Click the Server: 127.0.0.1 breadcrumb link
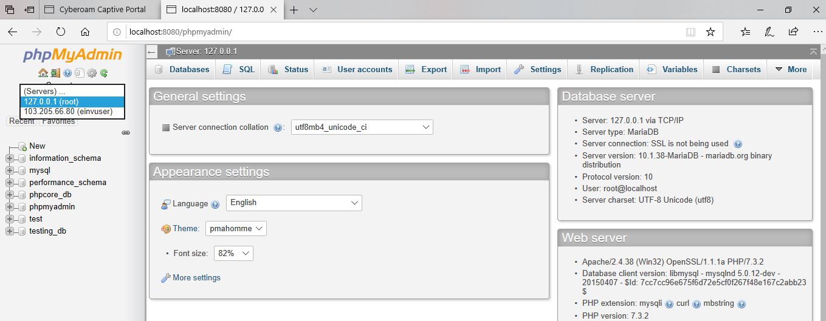The height and width of the screenshot is (321, 826). [x=206, y=52]
